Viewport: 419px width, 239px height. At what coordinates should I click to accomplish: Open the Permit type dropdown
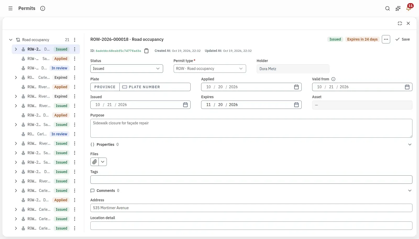[x=210, y=69]
